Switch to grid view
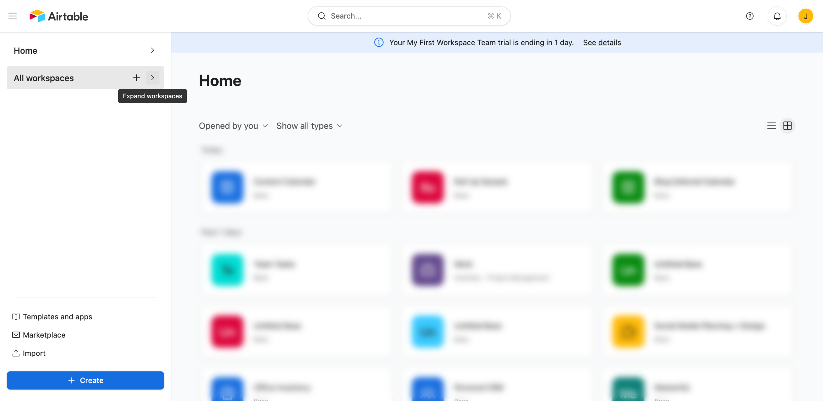Screen dimensions: 823x401 coord(787,126)
